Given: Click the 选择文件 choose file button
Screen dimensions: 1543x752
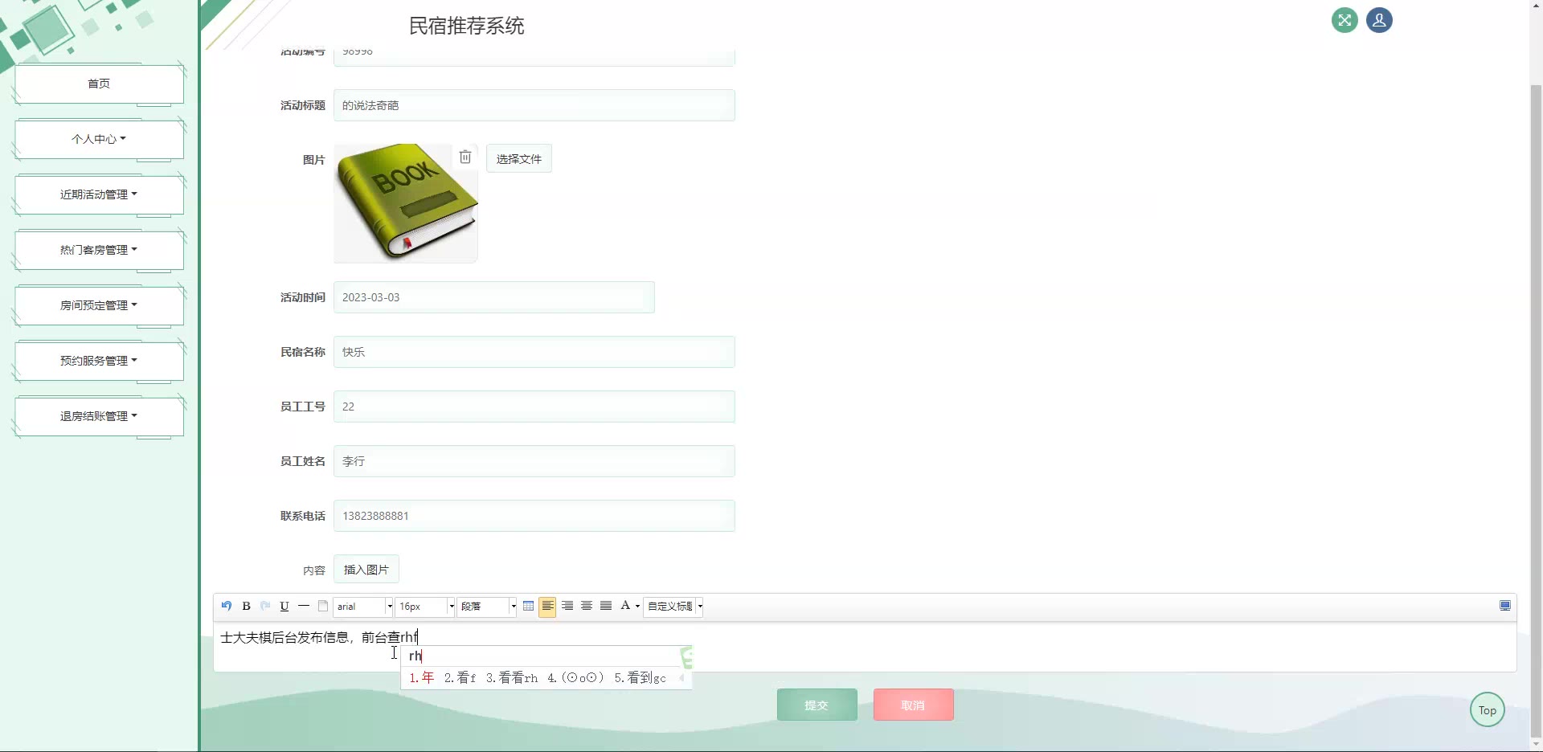Looking at the screenshot, I should pyautogui.click(x=519, y=158).
